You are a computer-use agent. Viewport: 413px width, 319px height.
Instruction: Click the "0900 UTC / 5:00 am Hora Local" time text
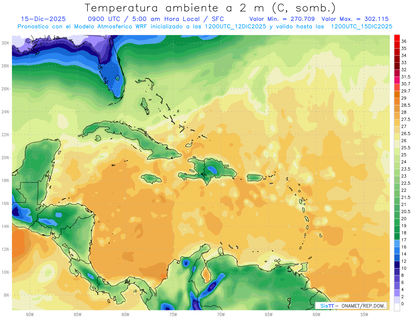143,19
